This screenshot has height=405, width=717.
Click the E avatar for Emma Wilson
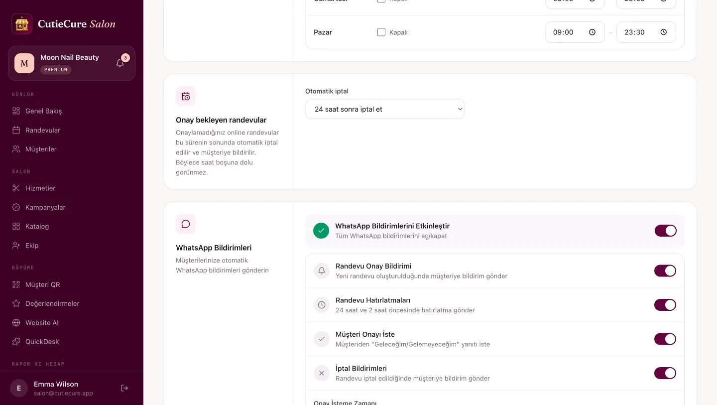19,388
